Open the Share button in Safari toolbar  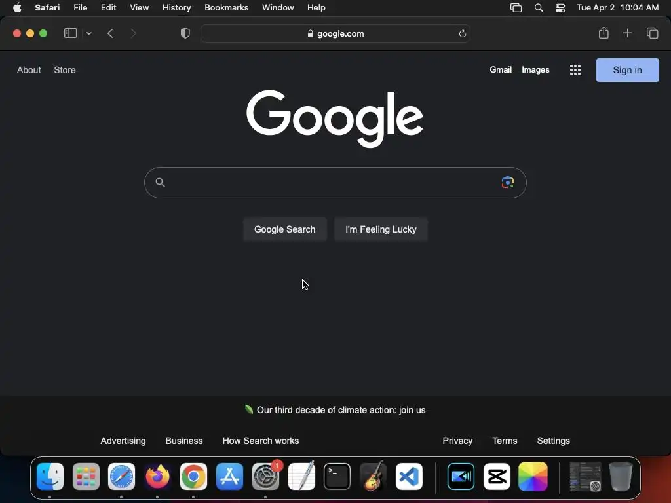coord(604,33)
